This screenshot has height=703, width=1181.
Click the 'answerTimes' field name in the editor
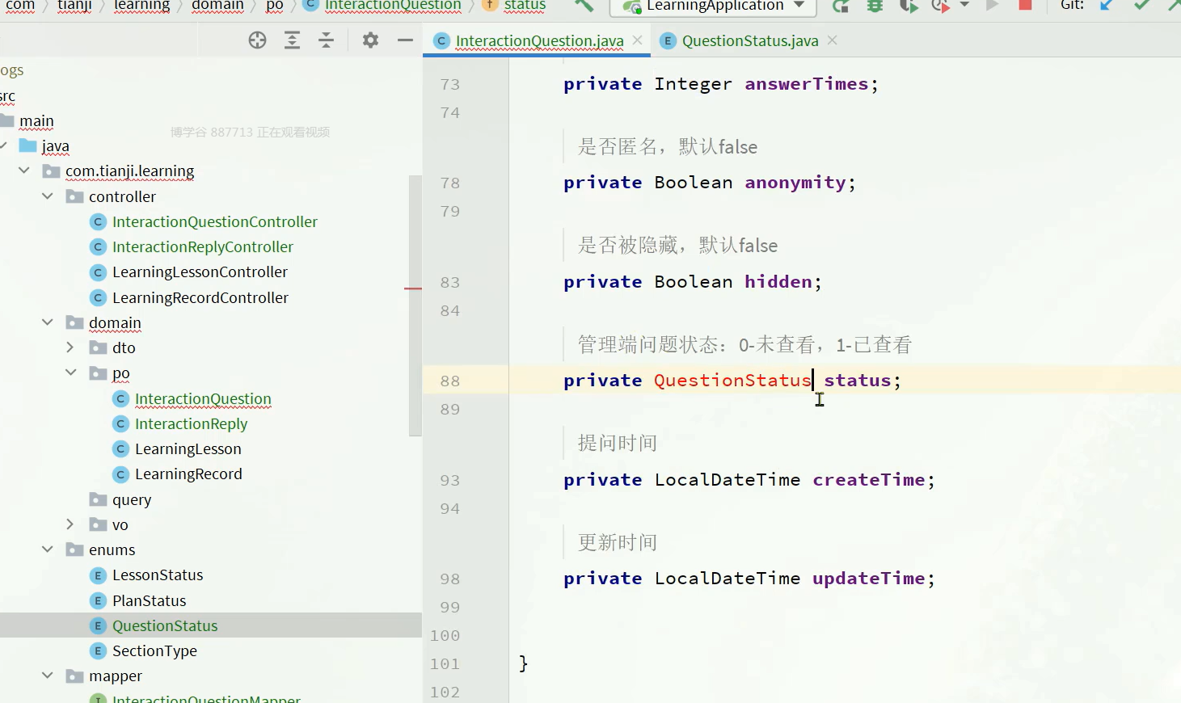(x=806, y=83)
